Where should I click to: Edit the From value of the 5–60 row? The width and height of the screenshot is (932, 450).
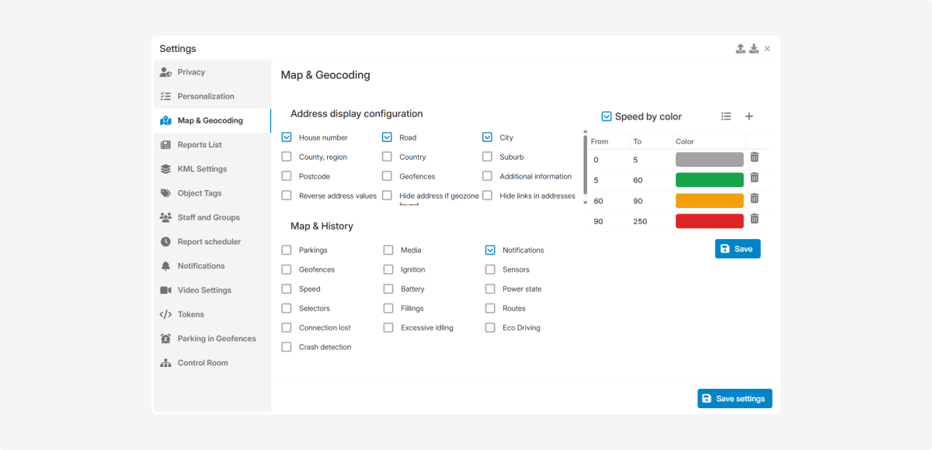tap(608, 180)
